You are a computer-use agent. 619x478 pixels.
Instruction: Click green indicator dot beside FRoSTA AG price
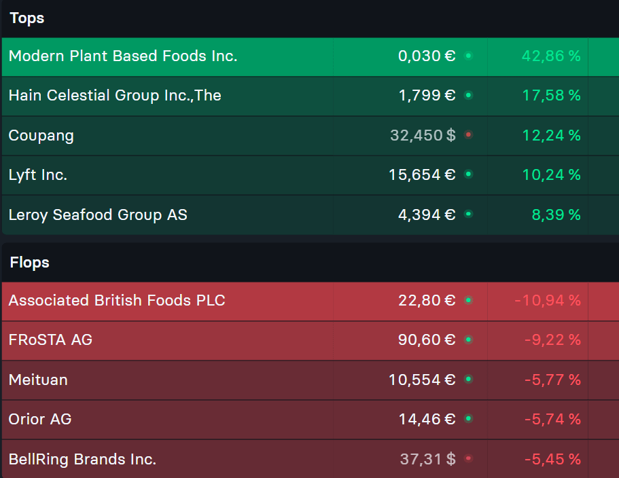(x=468, y=339)
